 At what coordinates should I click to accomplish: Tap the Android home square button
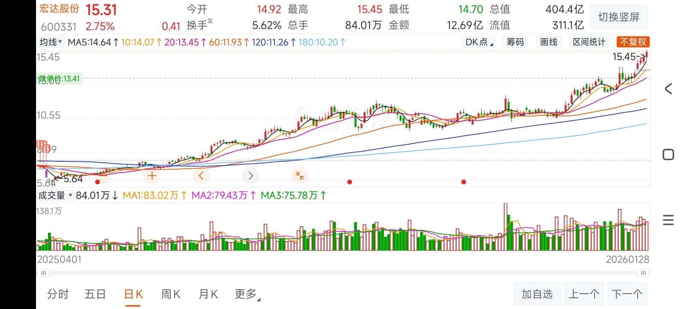click(x=668, y=154)
